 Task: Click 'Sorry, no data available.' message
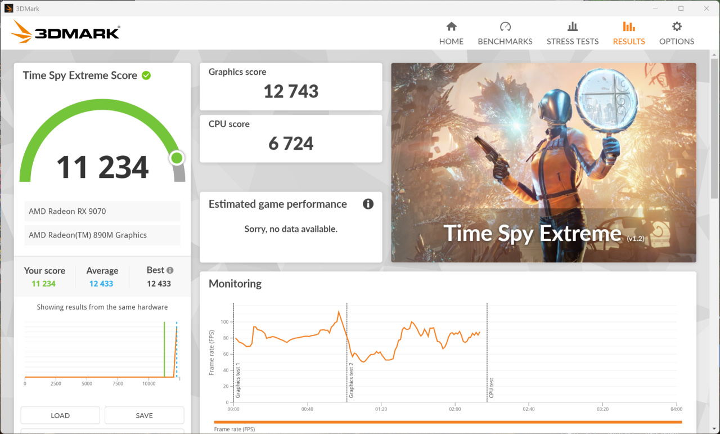pos(291,229)
